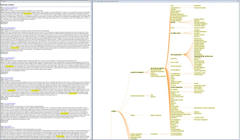240x140 pixels.
Task: Select the 'fracture mechanics' node
Action: click(176, 66)
